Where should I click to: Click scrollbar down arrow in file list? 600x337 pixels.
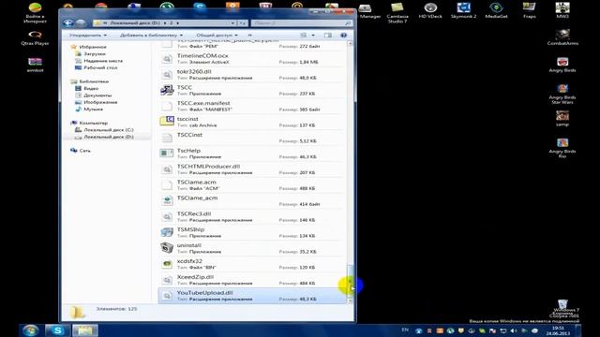350,301
